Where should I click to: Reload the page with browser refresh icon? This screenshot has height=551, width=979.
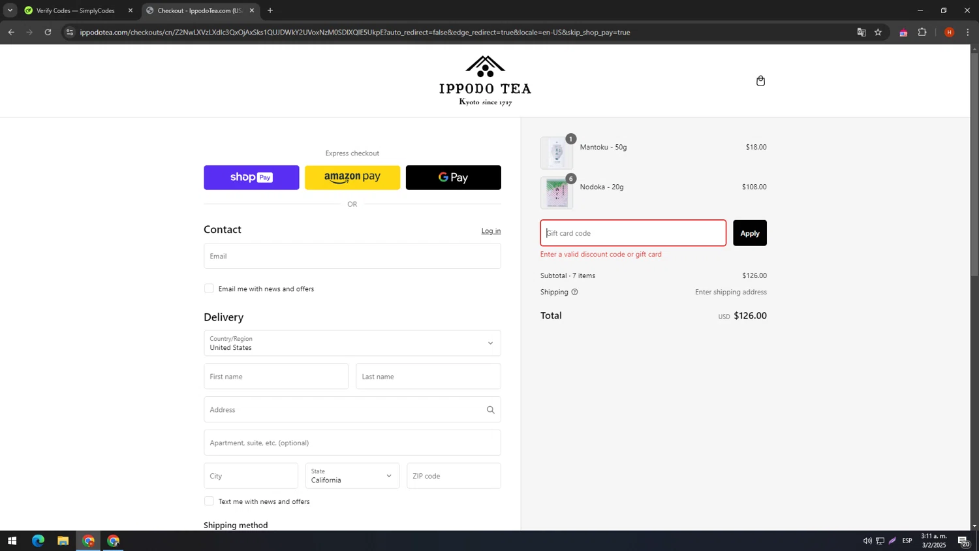(48, 32)
